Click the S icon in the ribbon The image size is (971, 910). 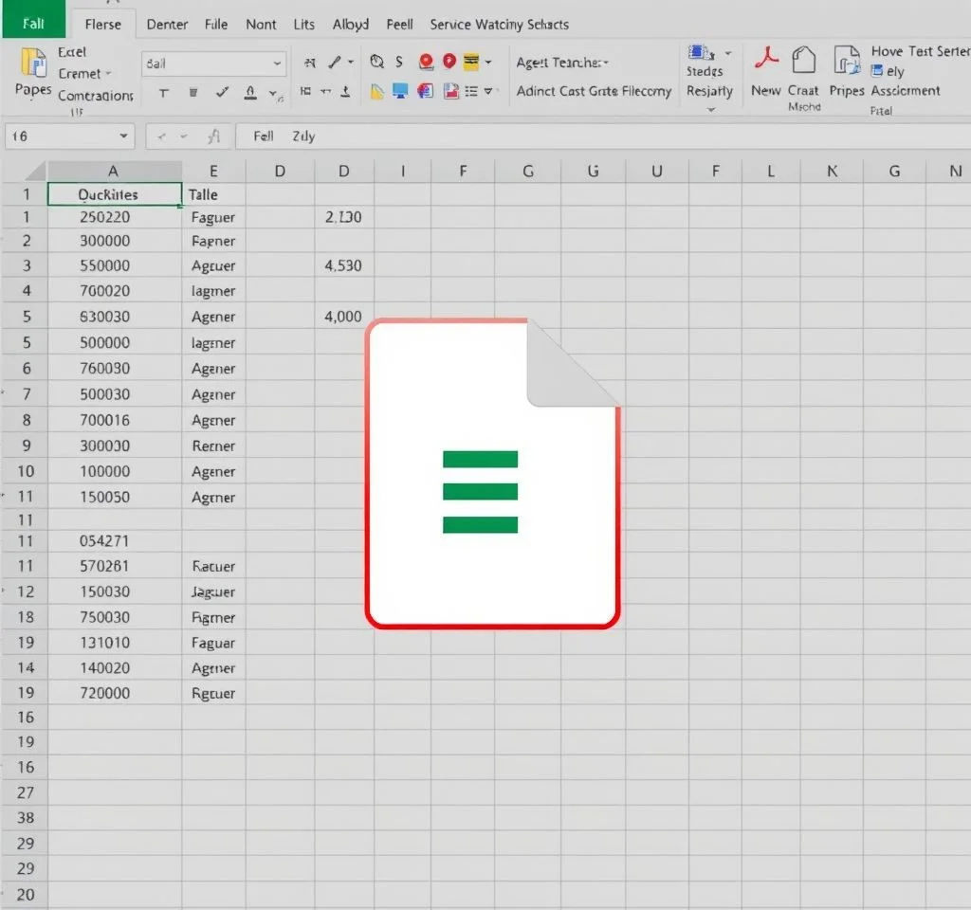(x=399, y=62)
